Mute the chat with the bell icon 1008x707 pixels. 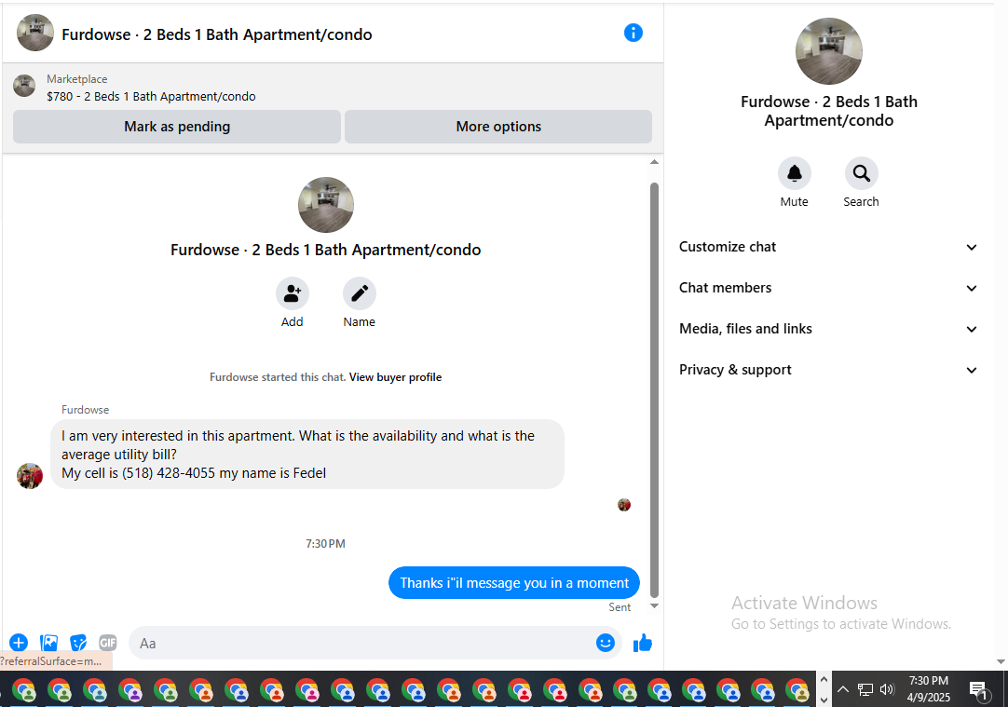795,173
